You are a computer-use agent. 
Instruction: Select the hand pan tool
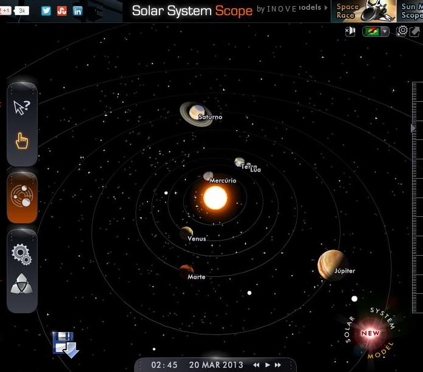tap(22, 141)
